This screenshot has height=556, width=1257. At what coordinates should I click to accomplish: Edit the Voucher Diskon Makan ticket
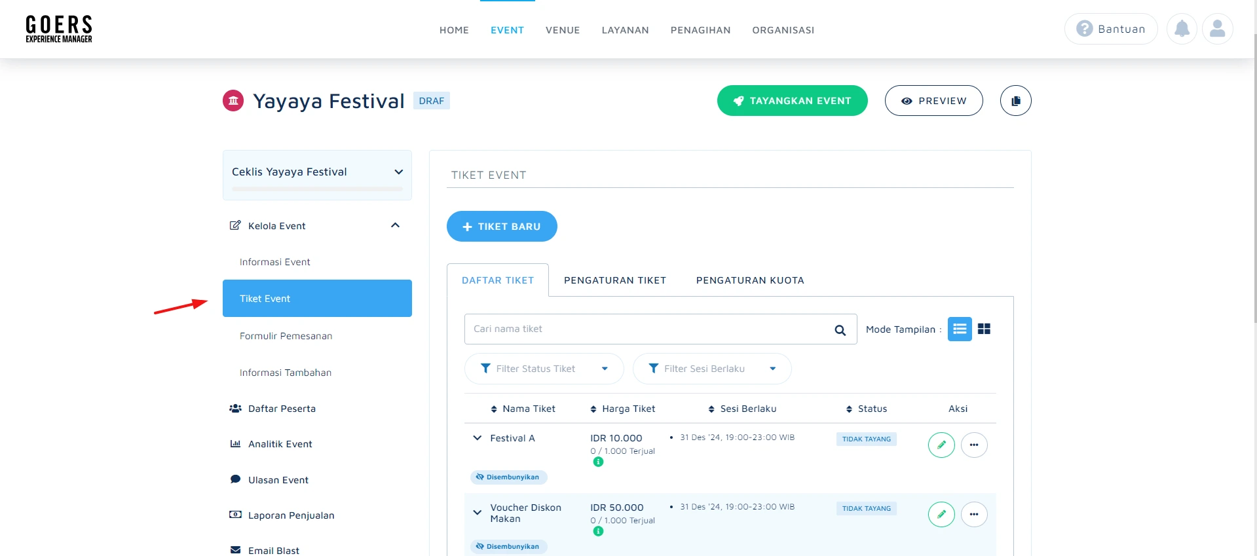coord(941,515)
